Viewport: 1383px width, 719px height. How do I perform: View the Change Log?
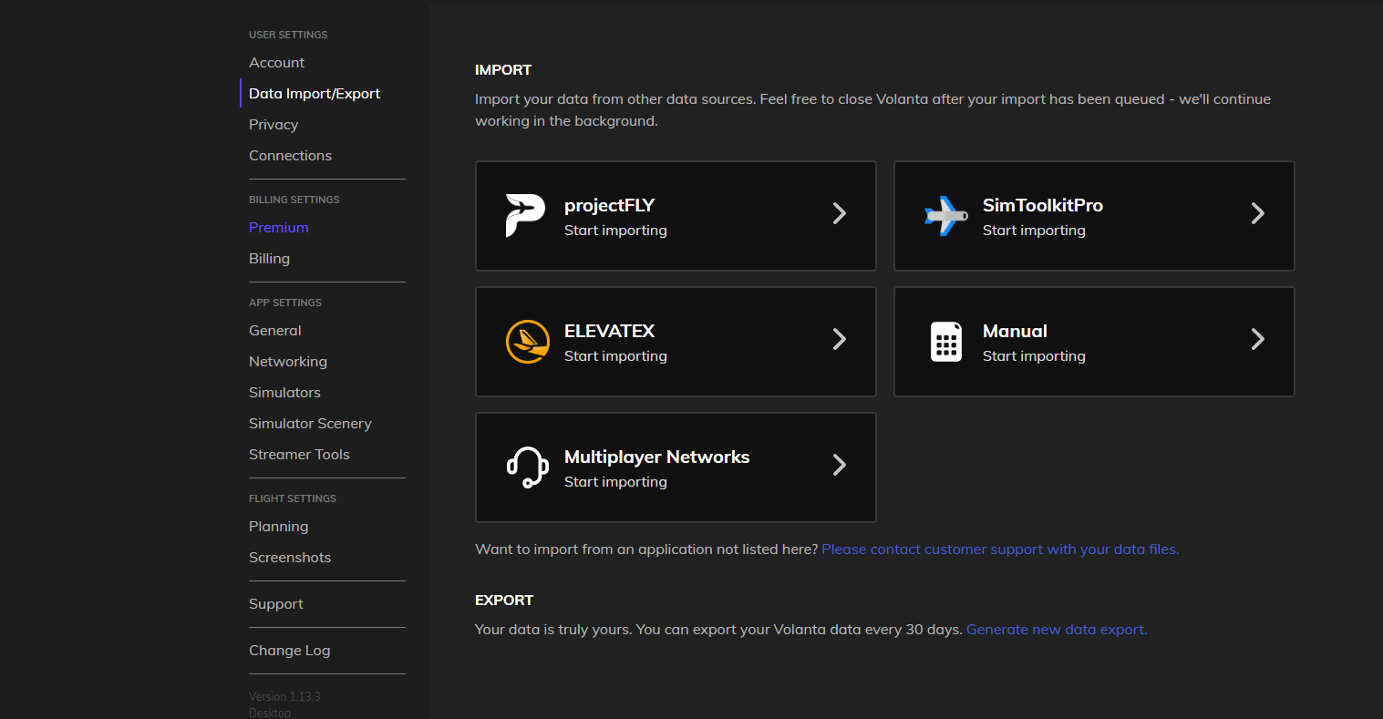(x=289, y=651)
